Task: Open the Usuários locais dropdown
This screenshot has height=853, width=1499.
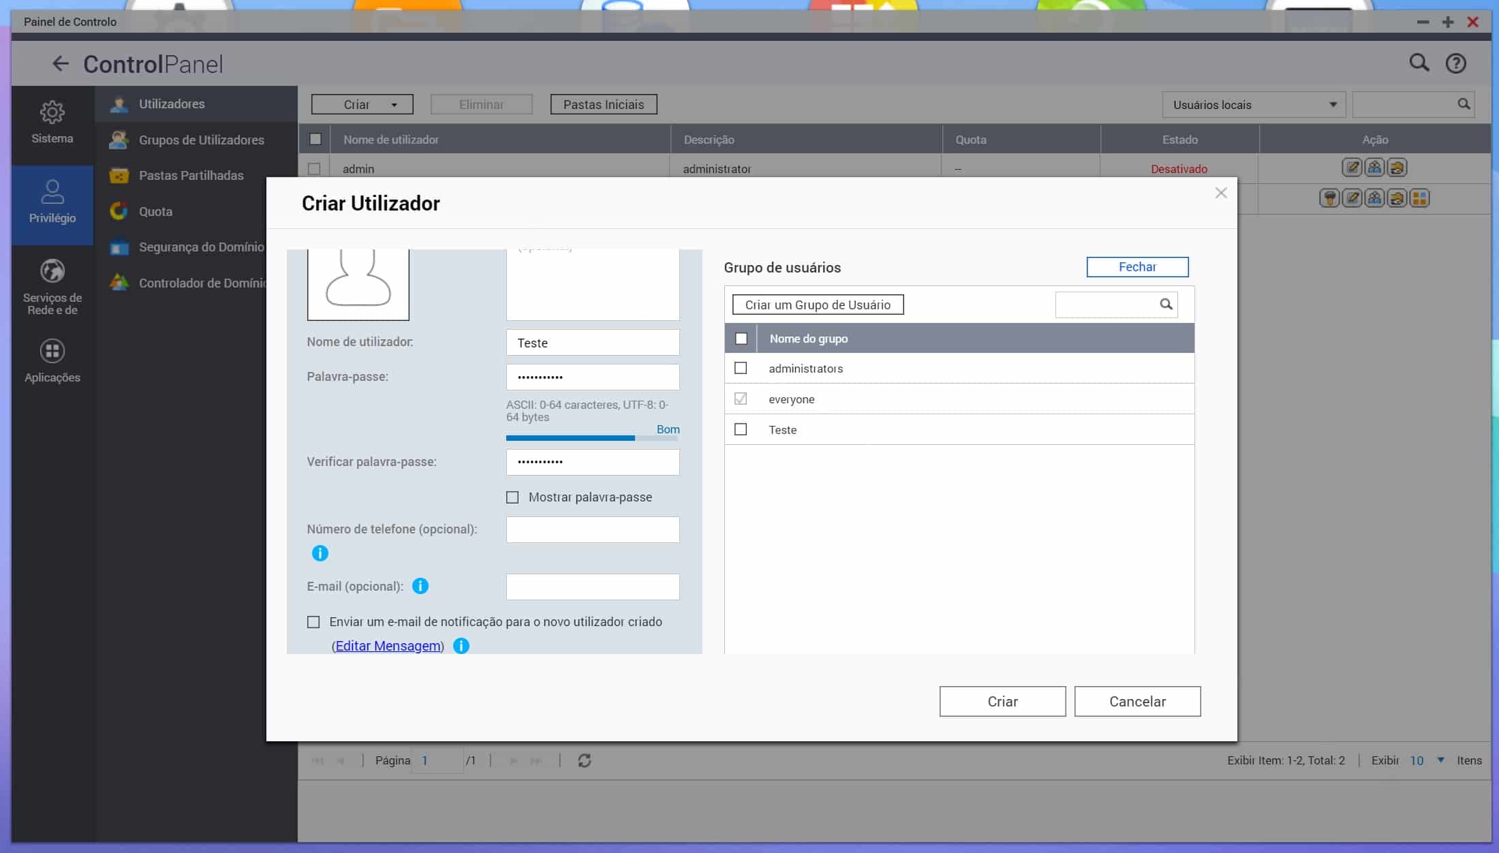Action: pyautogui.click(x=1254, y=105)
